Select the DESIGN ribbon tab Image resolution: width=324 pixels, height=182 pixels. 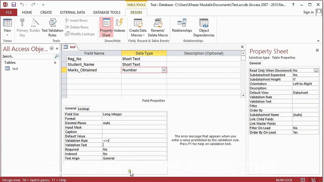pyautogui.click(x=136, y=12)
